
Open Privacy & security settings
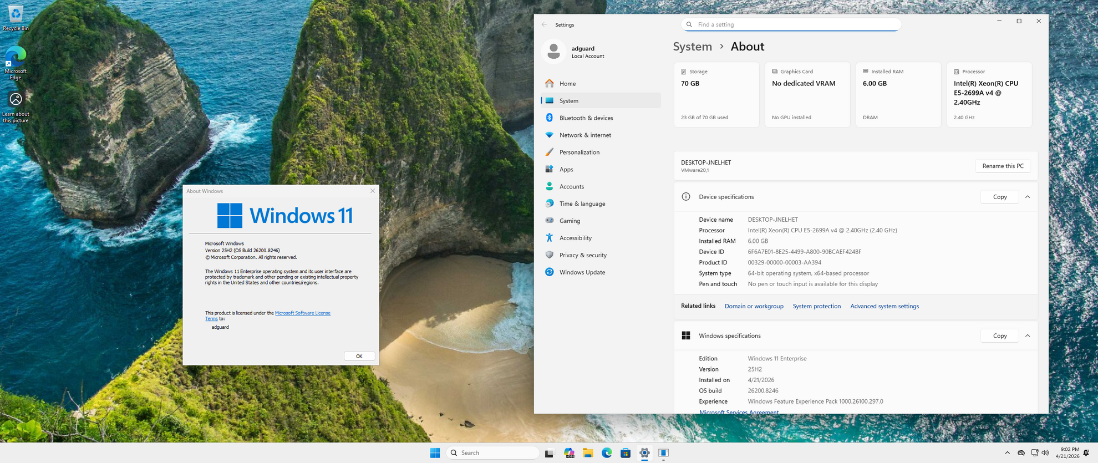click(582, 255)
